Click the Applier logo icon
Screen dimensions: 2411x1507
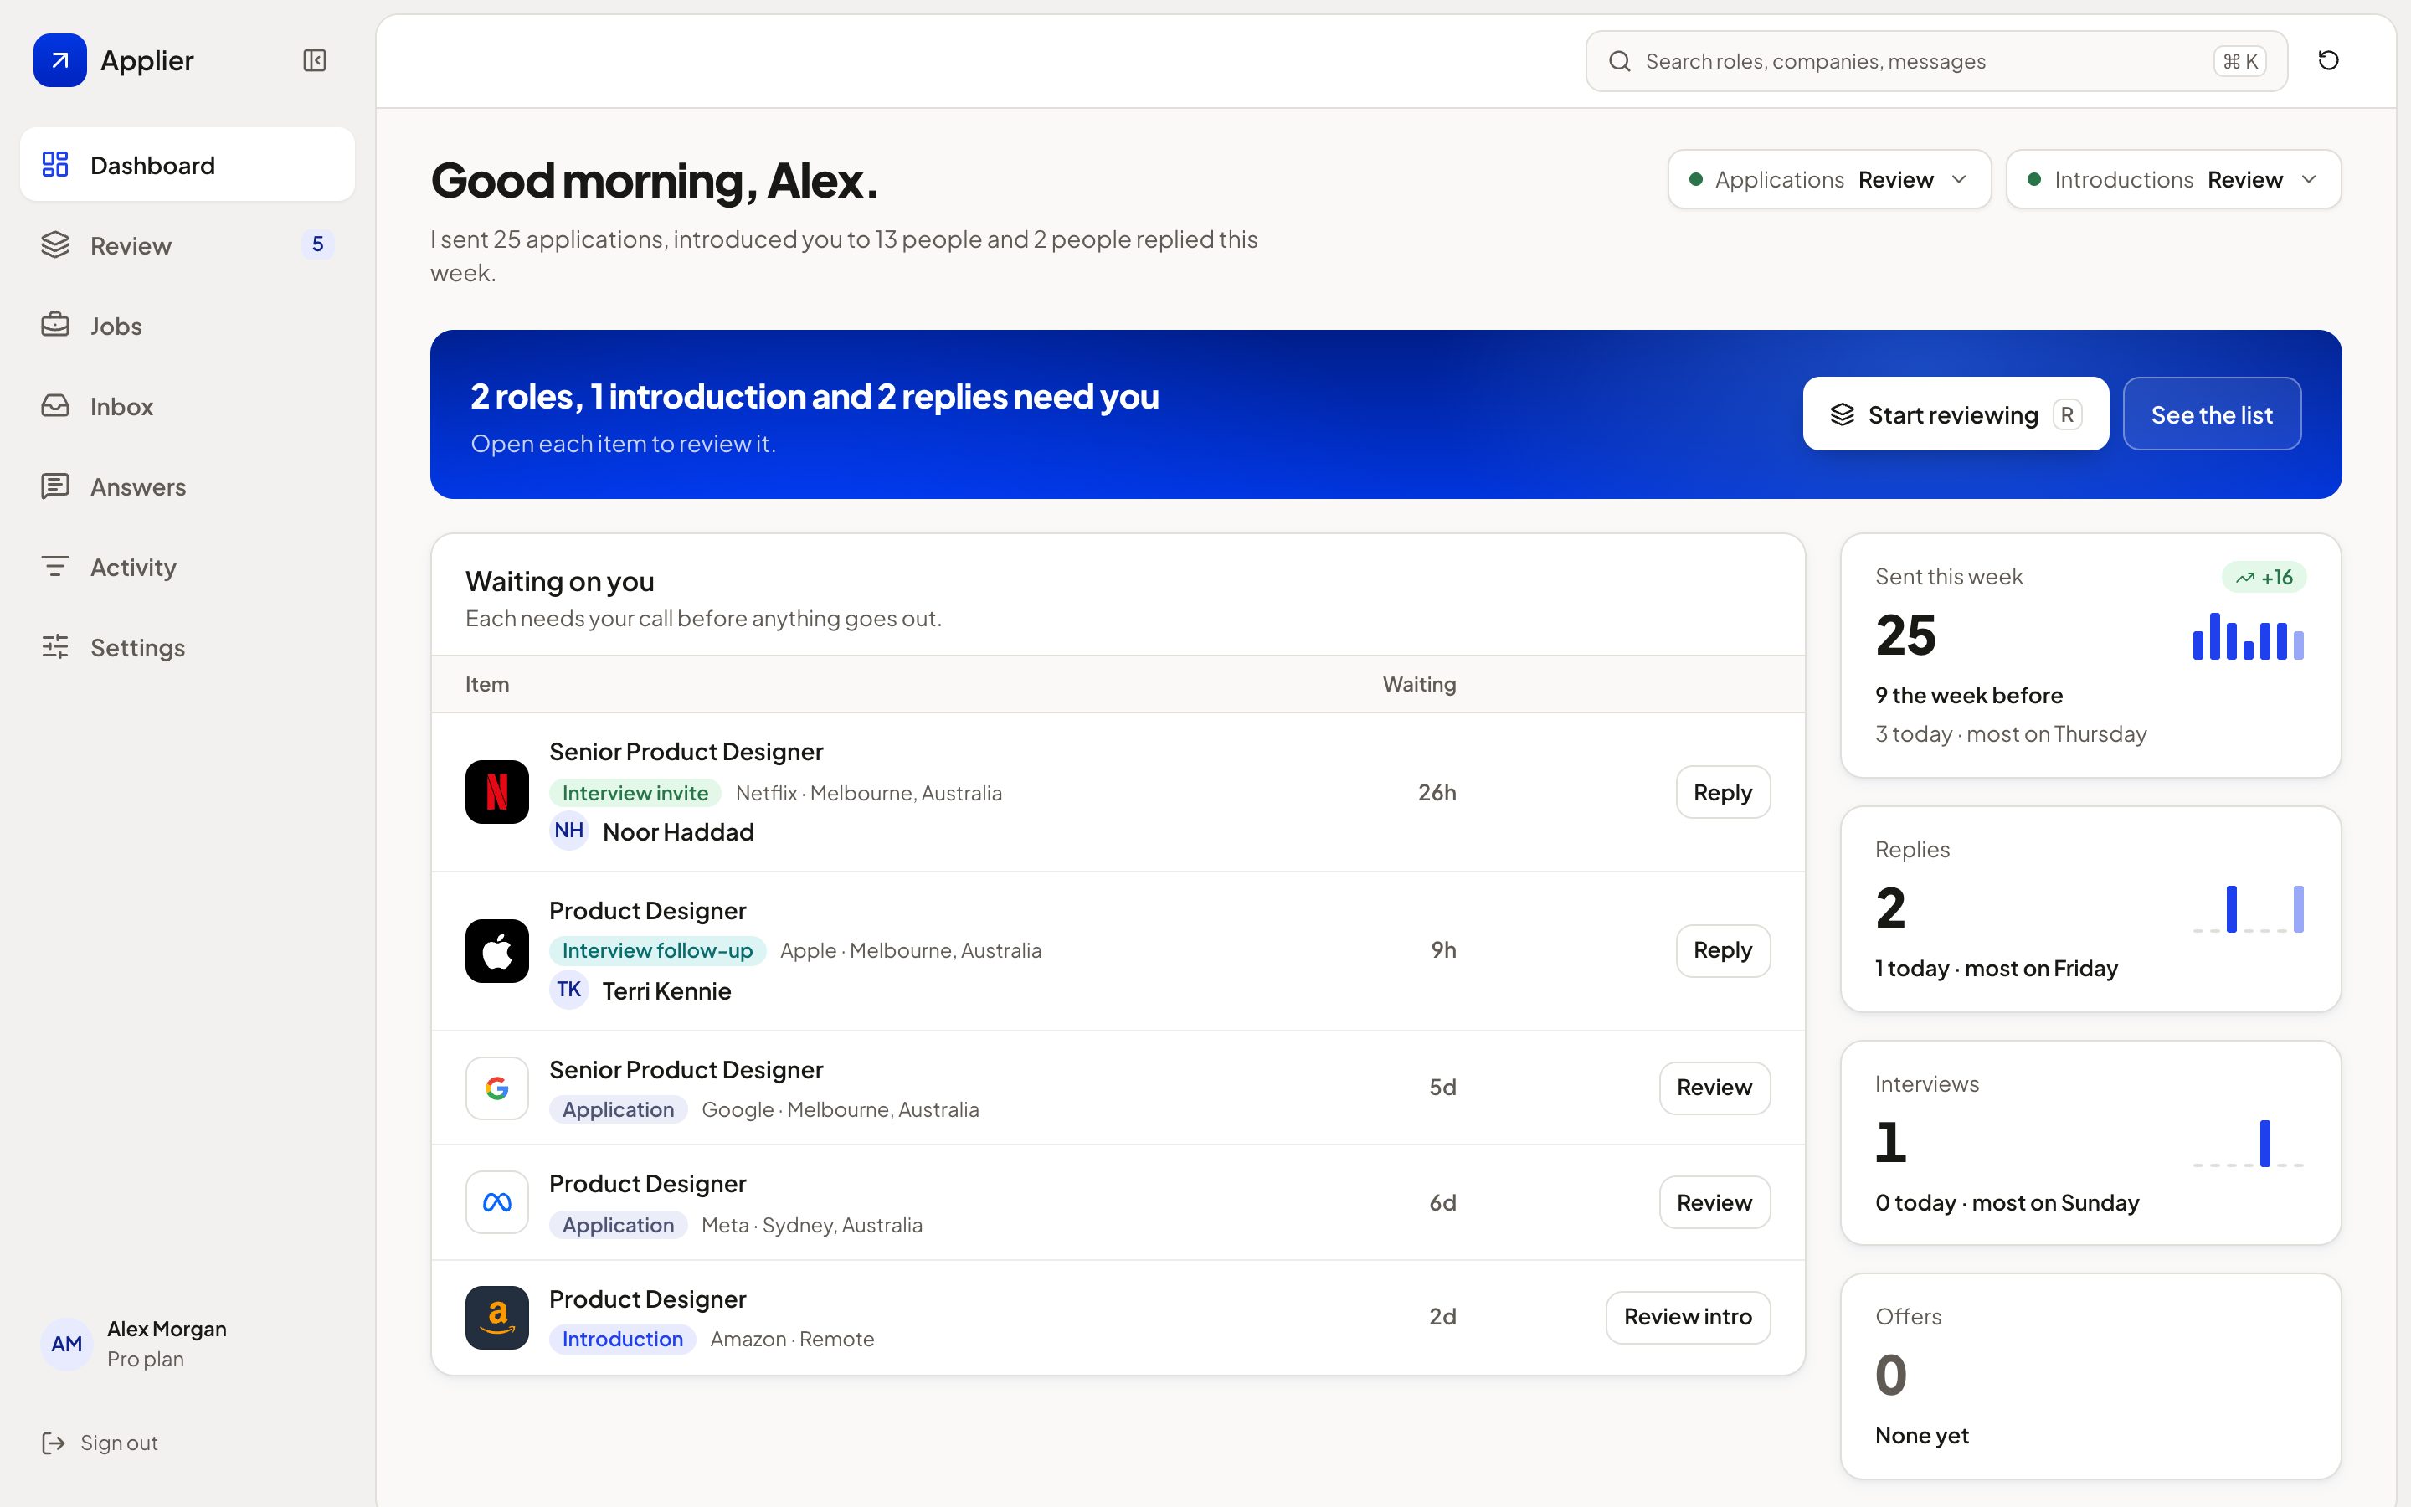coord(59,61)
